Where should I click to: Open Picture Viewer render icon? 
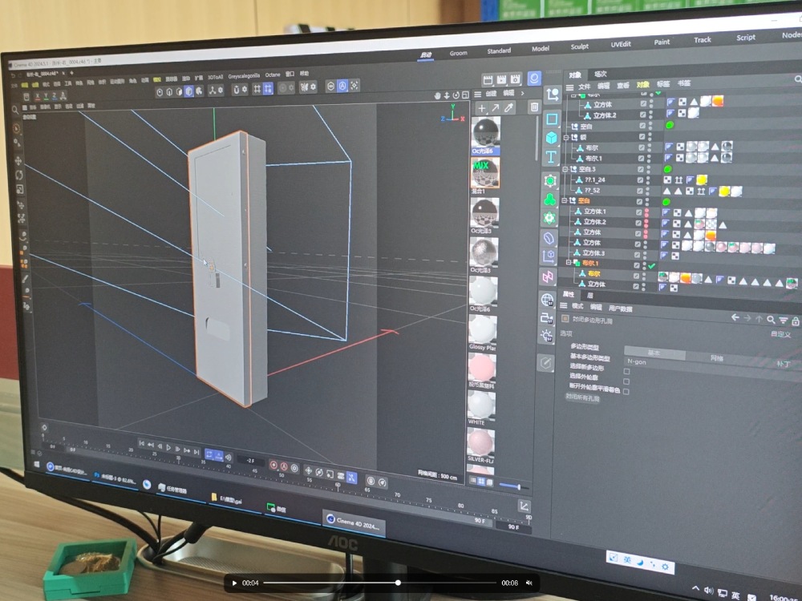[502, 79]
